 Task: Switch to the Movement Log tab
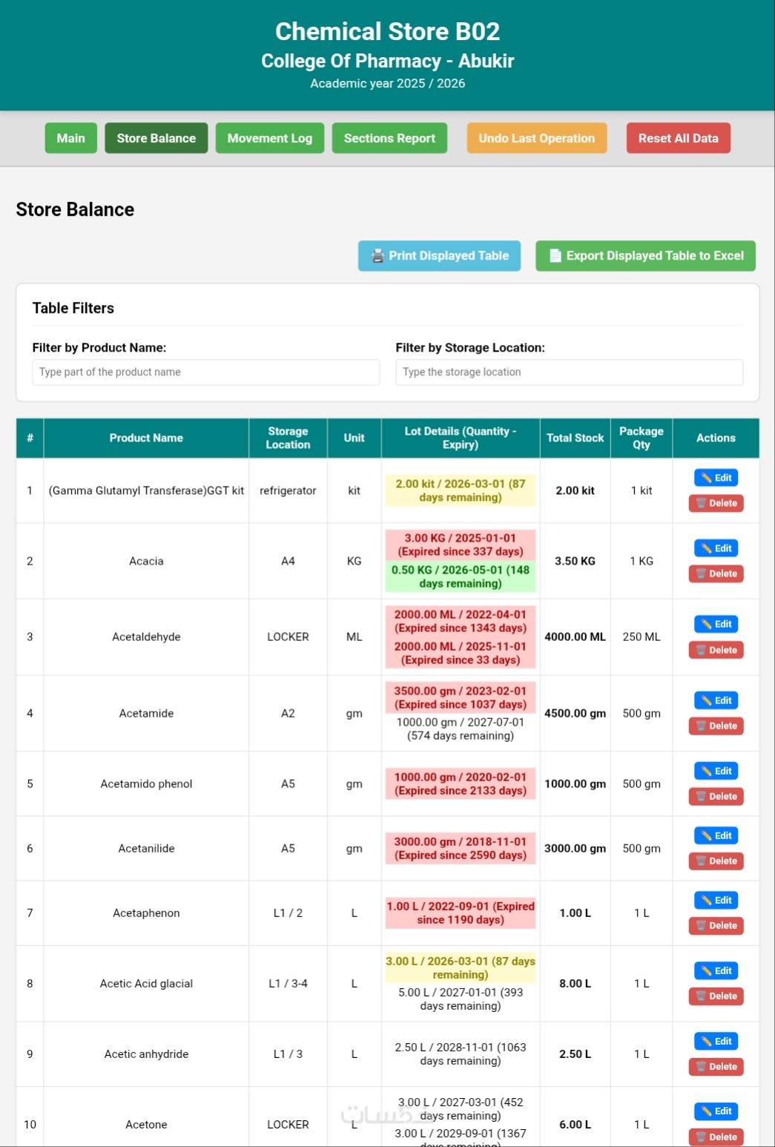[x=269, y=138]
